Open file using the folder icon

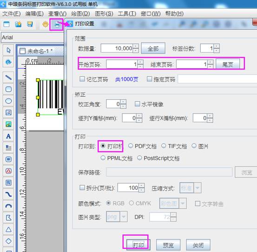pos(18,24)
